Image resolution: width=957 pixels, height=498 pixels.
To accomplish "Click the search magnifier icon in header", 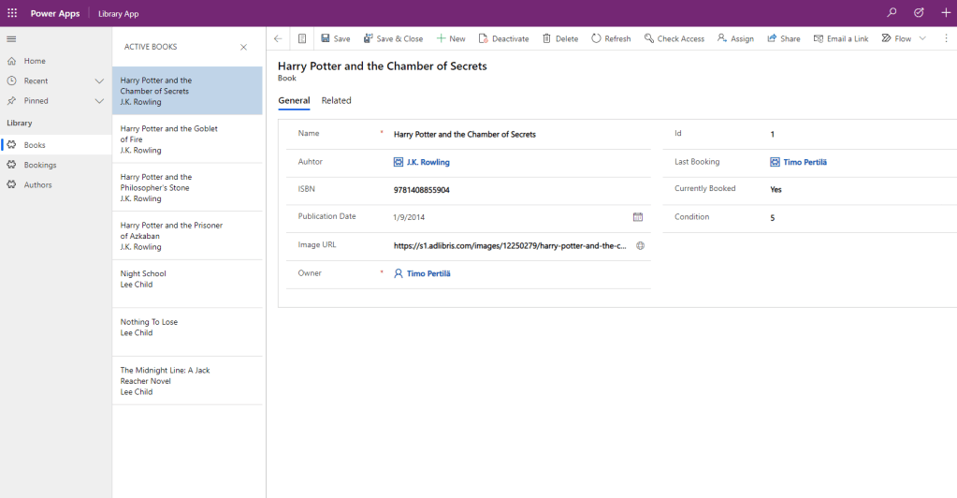I will coord(892,13).
